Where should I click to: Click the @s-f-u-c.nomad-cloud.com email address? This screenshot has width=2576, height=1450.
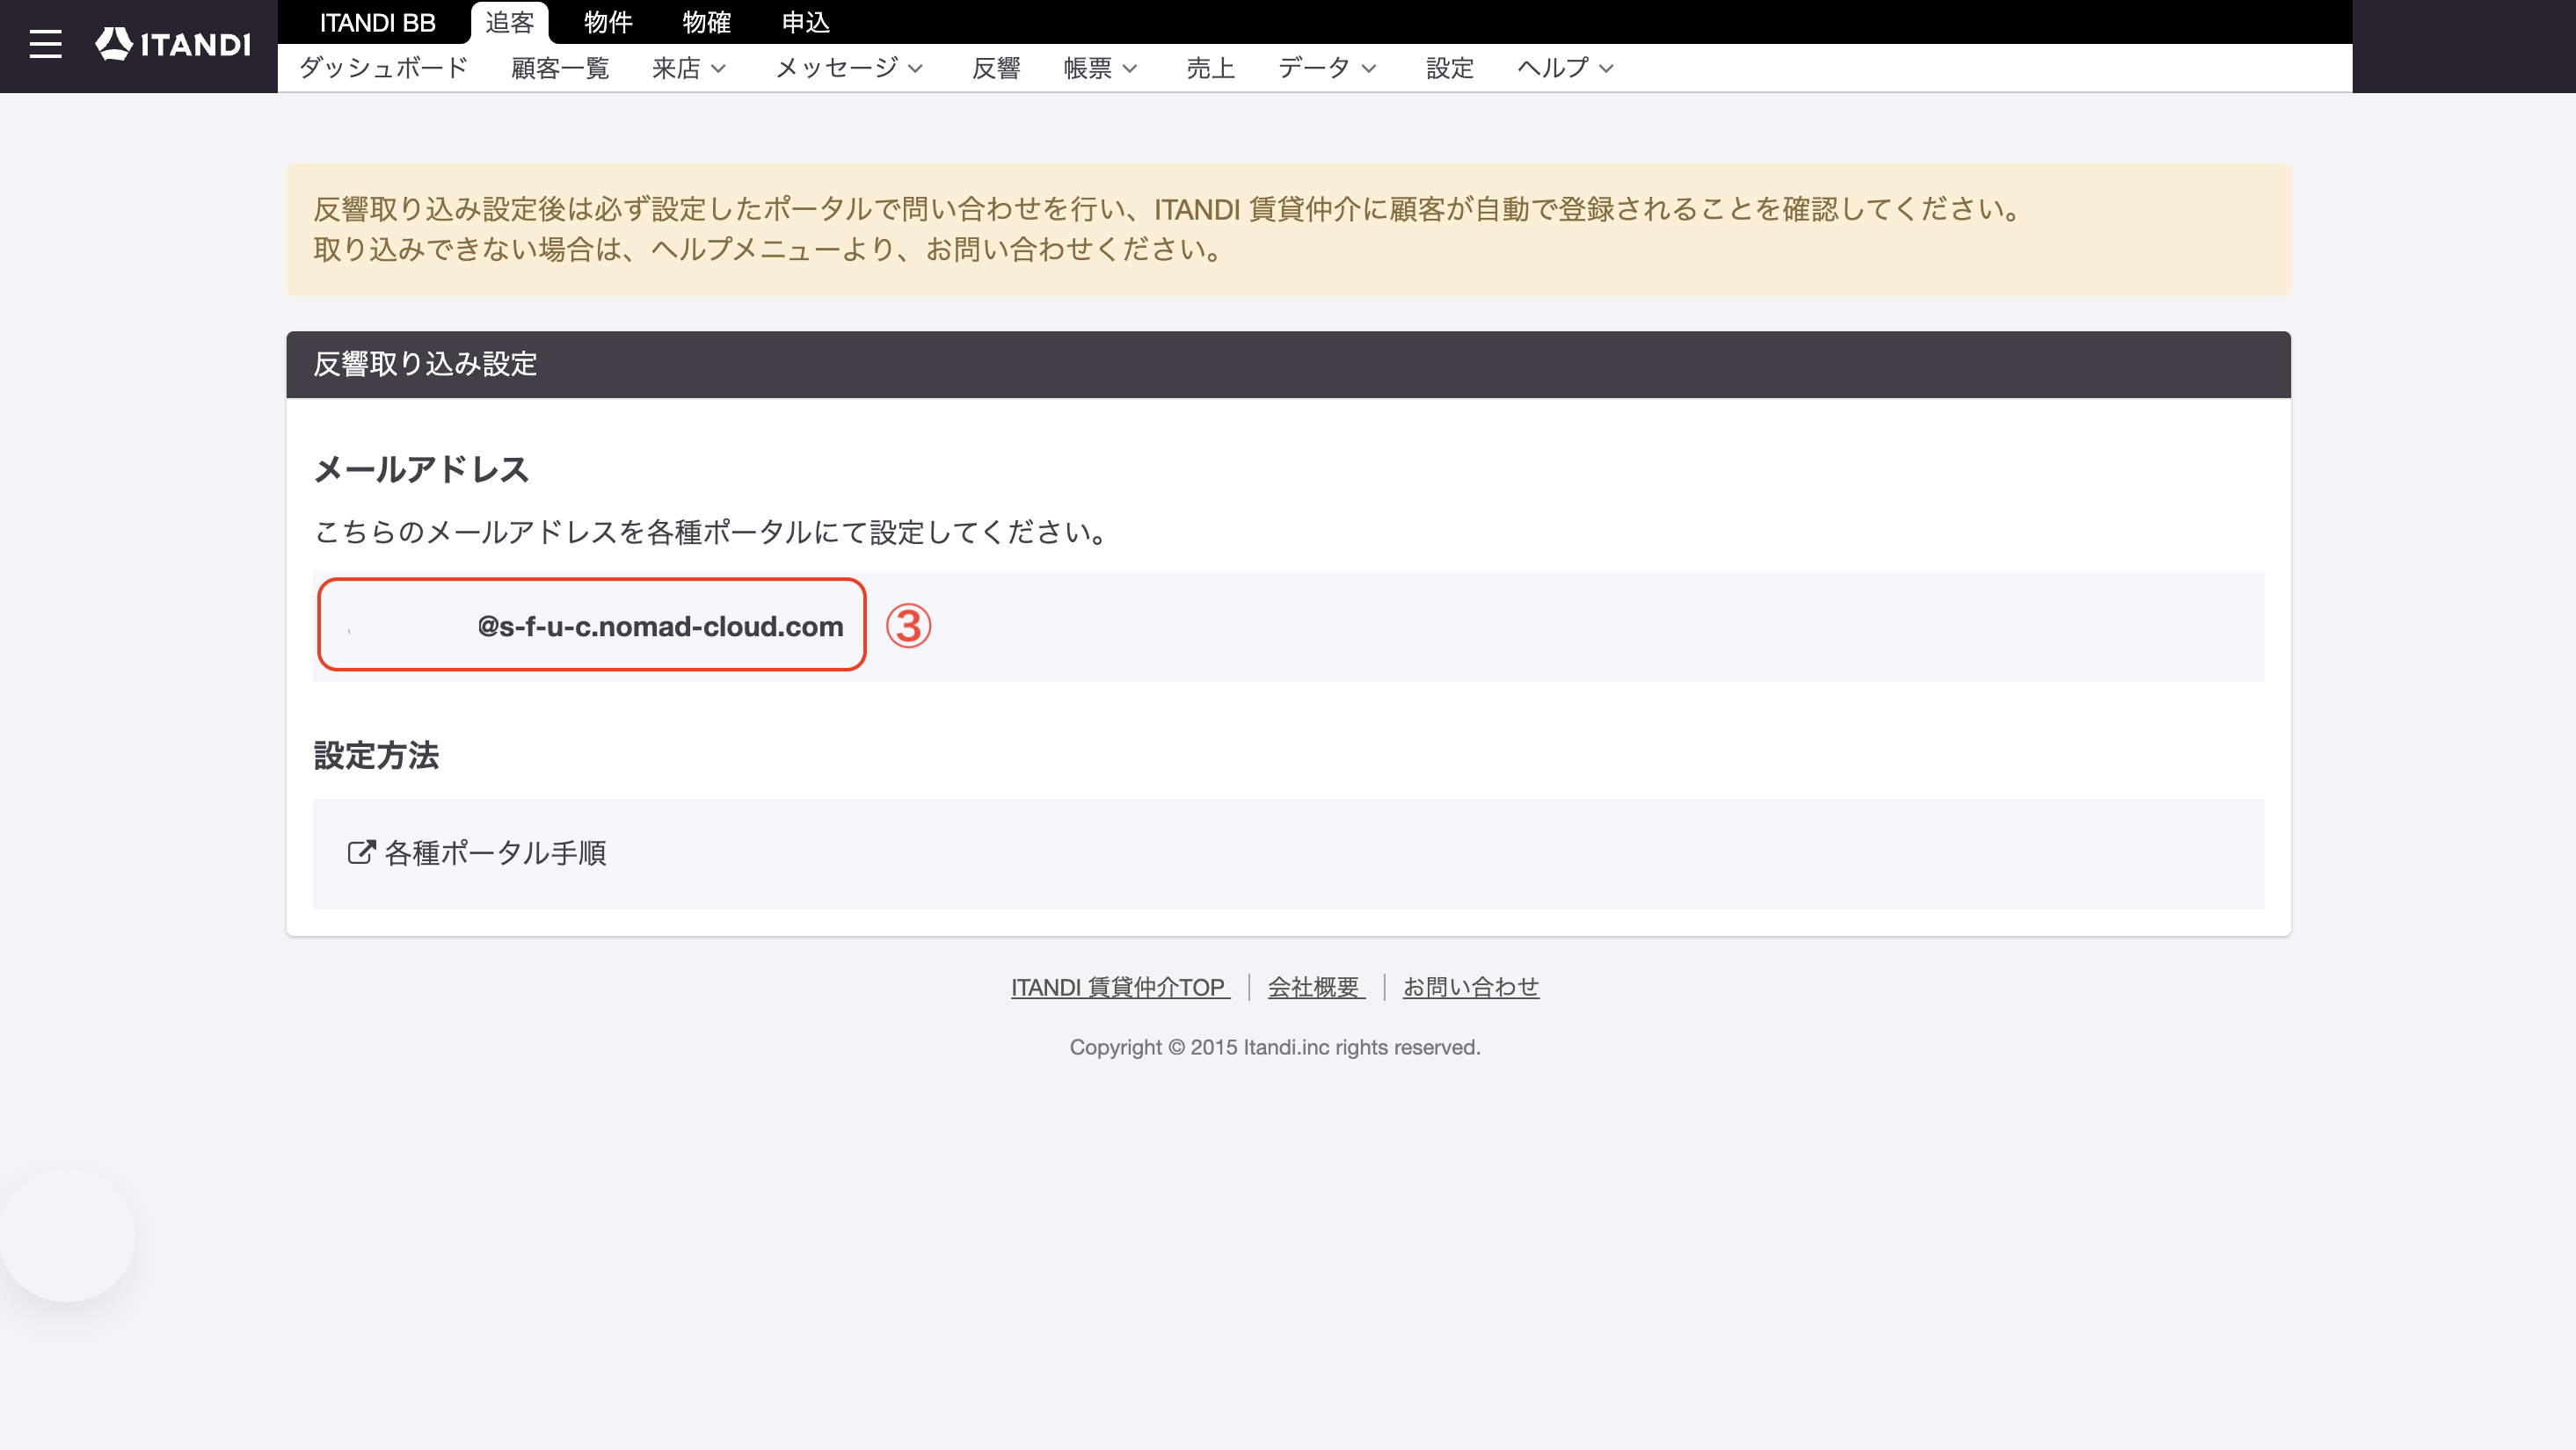point(660,627)
